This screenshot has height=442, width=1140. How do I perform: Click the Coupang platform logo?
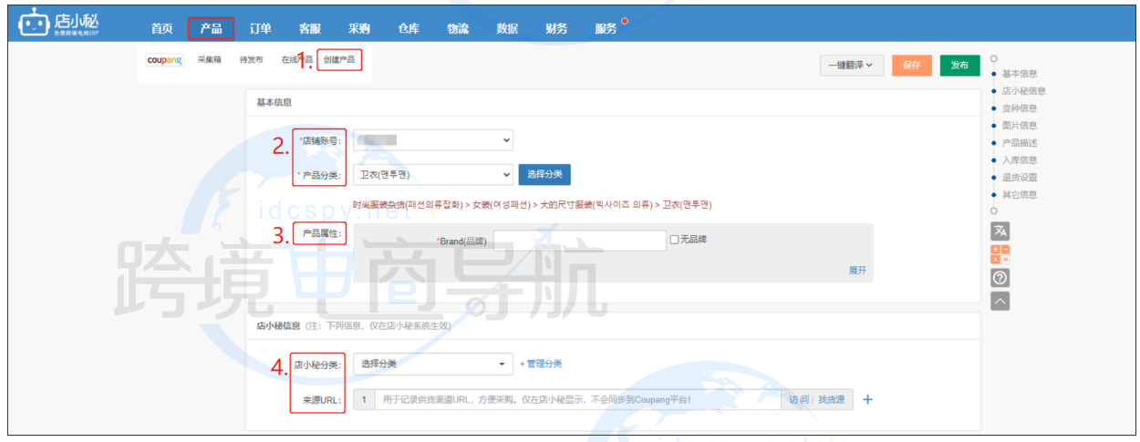click(164, 60)
